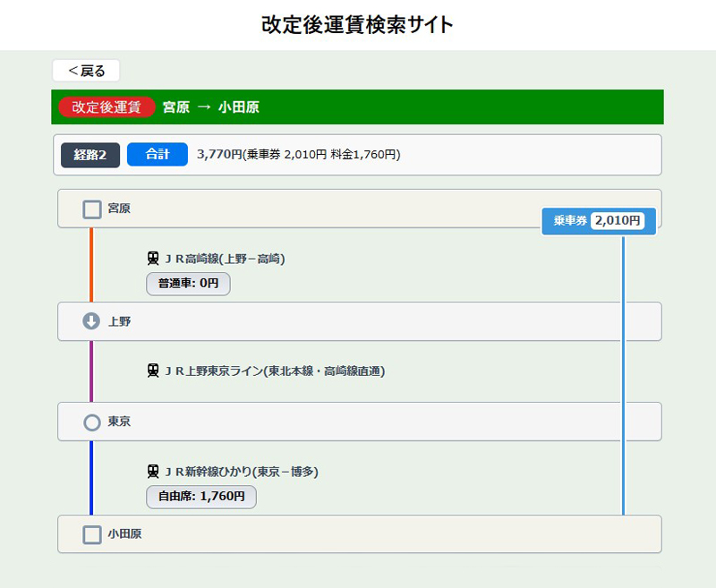Click the train icon beside JR上野東京ライン
716x588 pixels.
[x=153, y=371]
